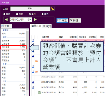Click scroll-up arrow of tools panel
Image resolution: width=105 pixels, height=96 pixels.
click(x=27, y=30)
